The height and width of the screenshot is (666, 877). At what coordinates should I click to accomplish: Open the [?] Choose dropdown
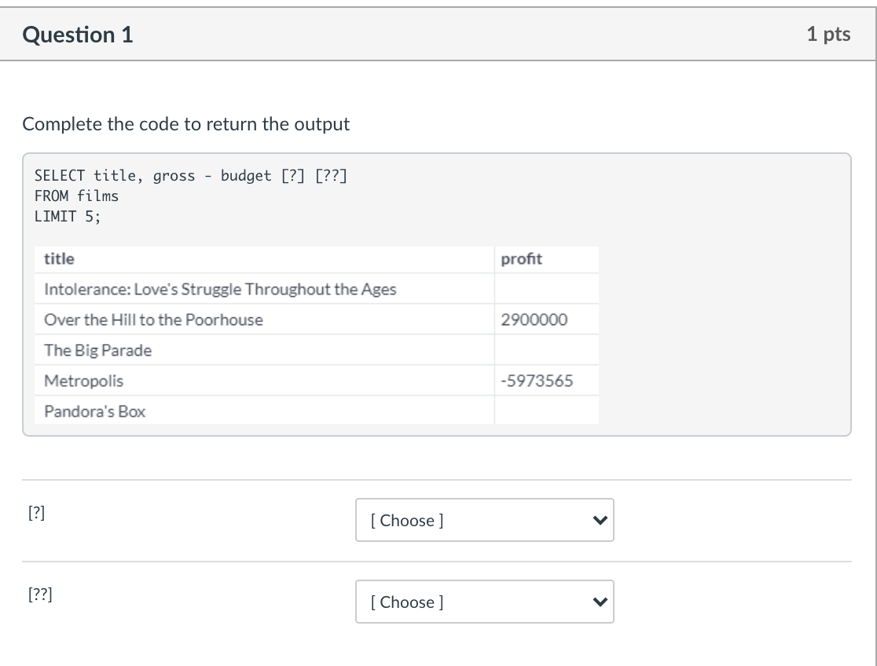coord(485,520)
